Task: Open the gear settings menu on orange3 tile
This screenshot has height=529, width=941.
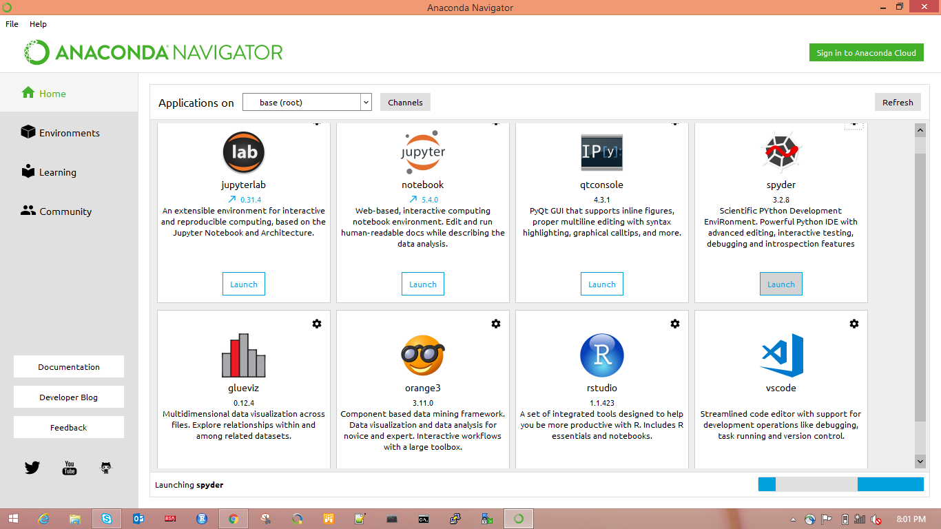Action: click(496, 323)
